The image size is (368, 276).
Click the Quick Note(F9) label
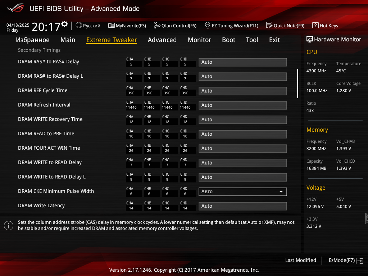(289, 26)
